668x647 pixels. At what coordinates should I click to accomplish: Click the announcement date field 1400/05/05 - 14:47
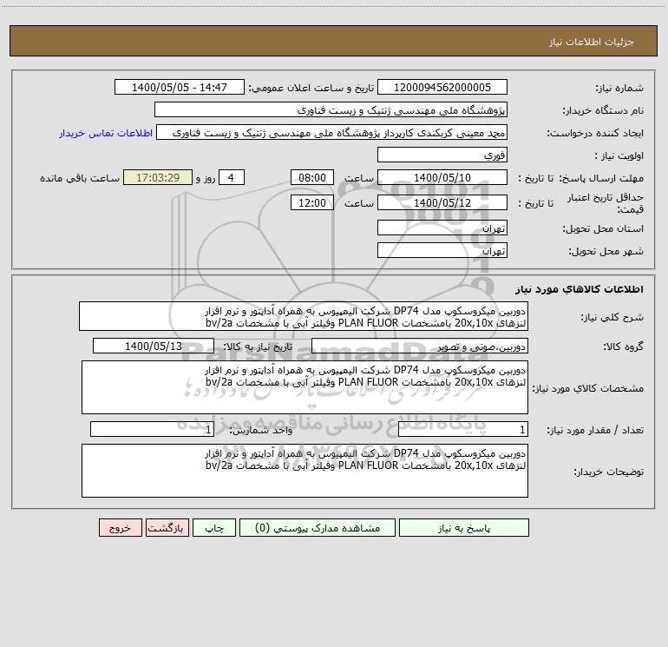point(180,87)
